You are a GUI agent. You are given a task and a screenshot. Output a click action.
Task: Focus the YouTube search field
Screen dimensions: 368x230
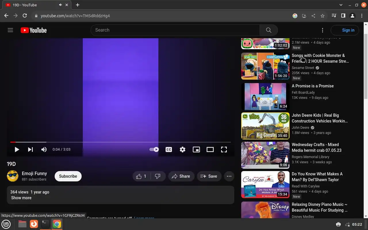tap(175, 30)
